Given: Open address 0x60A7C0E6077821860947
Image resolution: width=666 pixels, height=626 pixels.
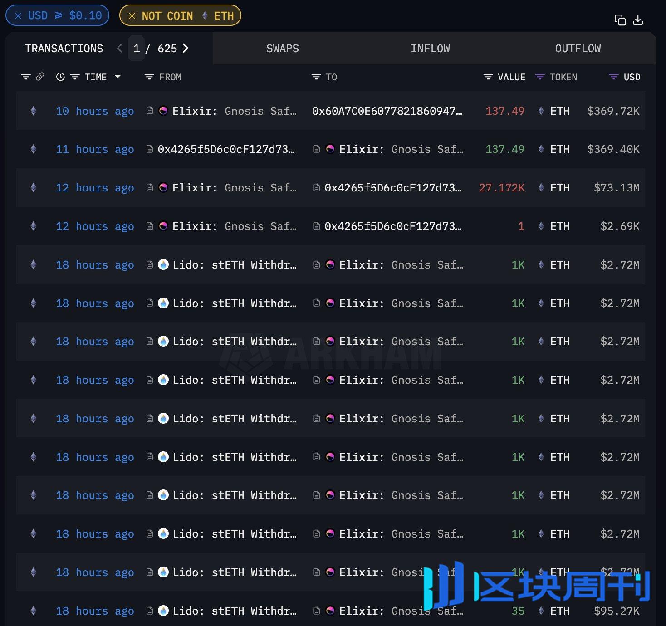Looking at the screenshot, I should pos(387,111).
